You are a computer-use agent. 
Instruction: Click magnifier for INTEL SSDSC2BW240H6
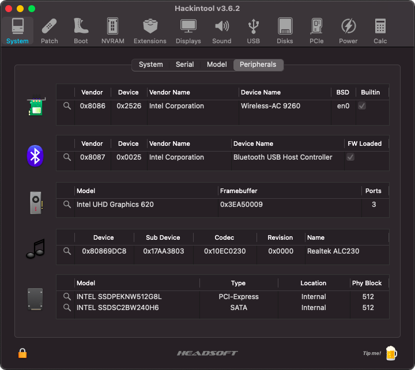(x=67, y=308)
